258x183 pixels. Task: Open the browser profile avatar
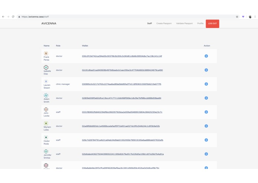(x=250, y=17)
